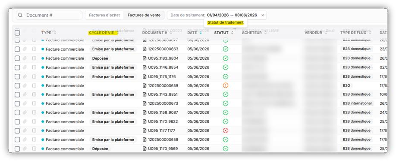
Task: Click the search magnifier icon
Action: pos(20,15)
